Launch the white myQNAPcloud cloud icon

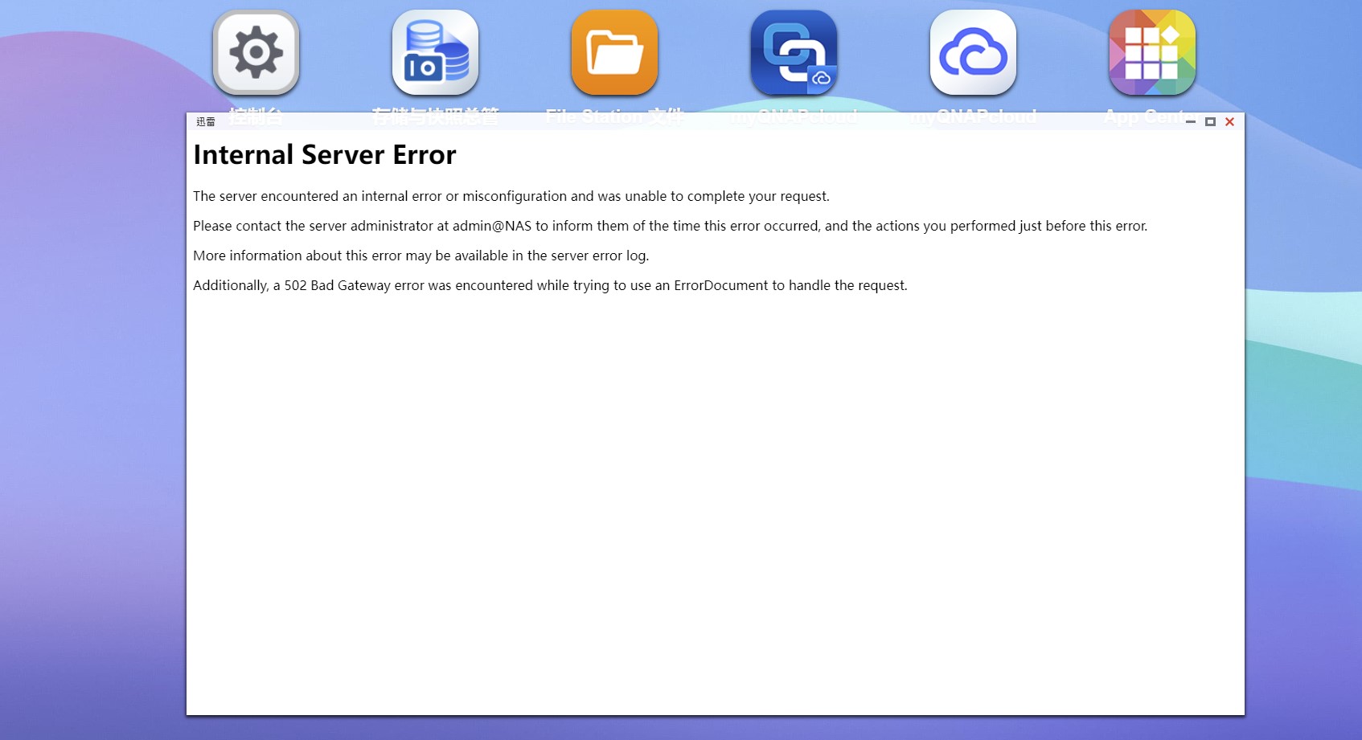[973, 53]
